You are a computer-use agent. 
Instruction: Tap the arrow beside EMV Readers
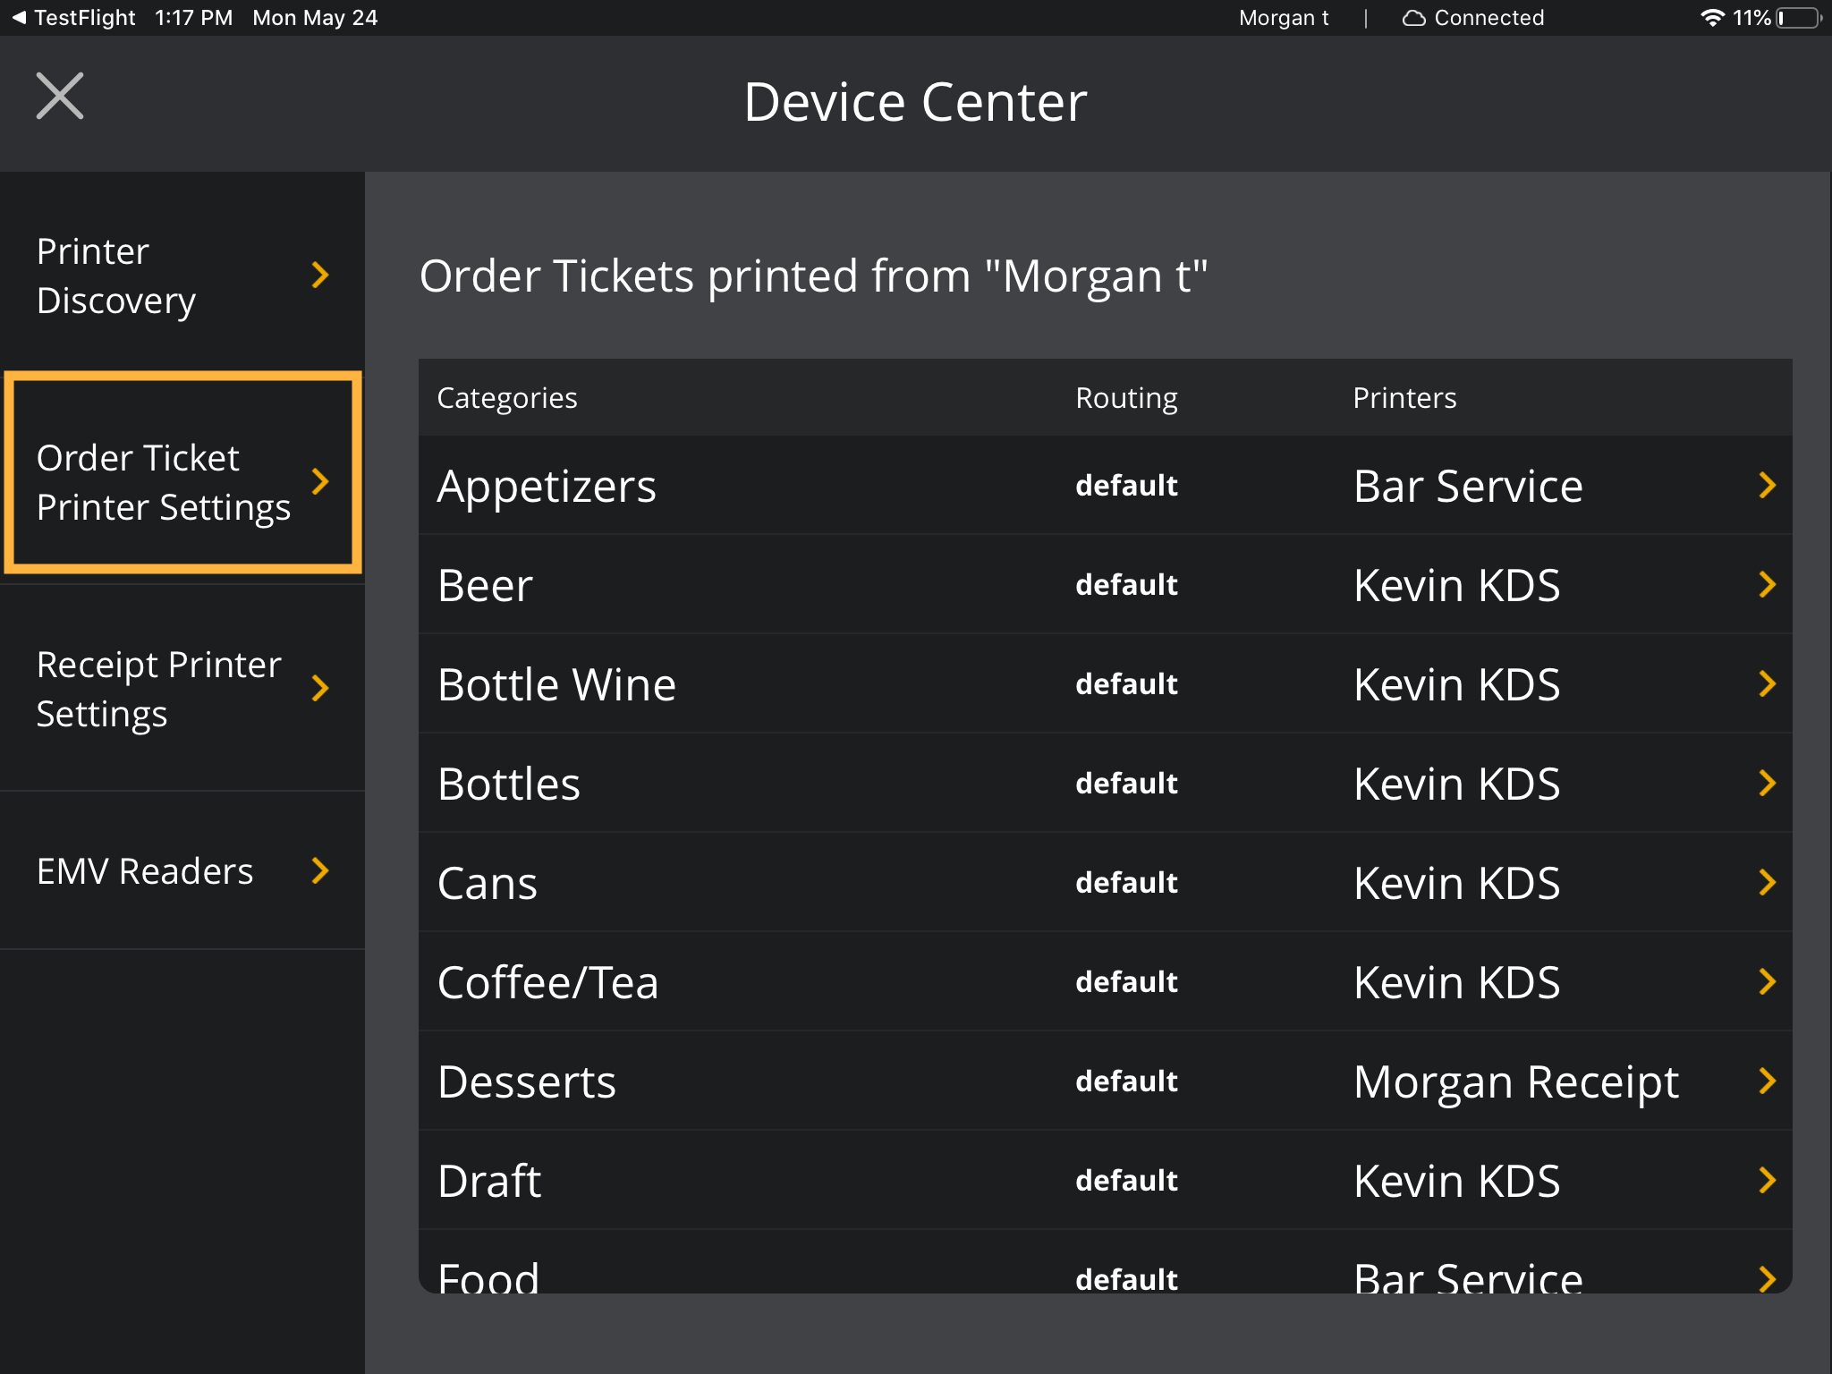(320, 870)
